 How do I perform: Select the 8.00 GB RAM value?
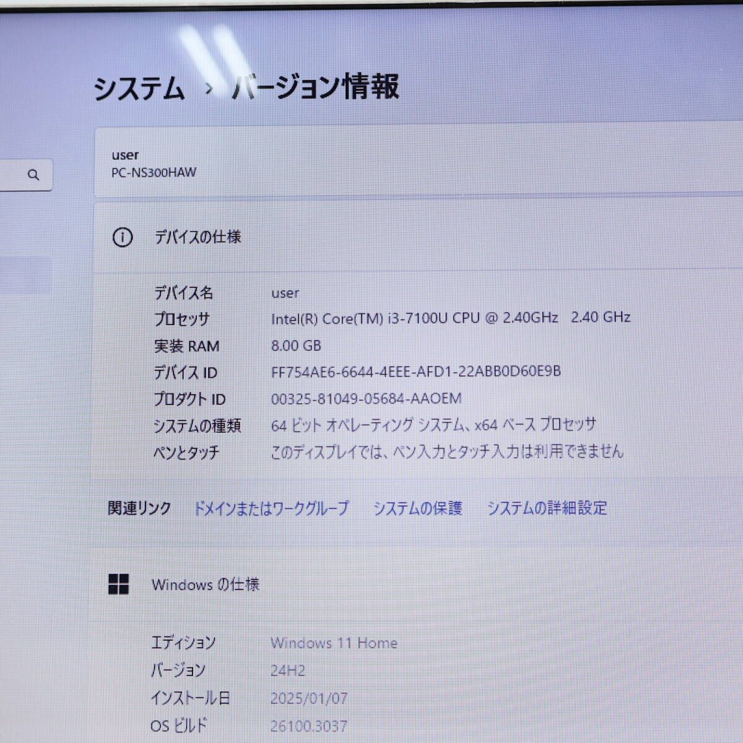(296, 345)
